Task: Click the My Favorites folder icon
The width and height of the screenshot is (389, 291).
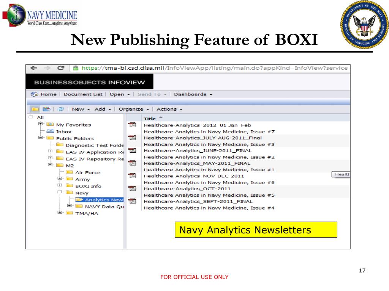Action: pyautogui.click(x=50, y=124)
